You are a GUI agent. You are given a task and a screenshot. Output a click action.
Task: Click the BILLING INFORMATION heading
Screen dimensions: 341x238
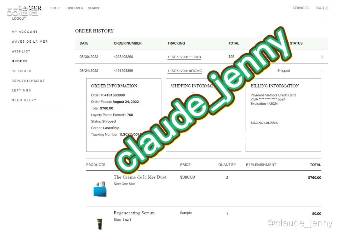click(x=275, y=86)
